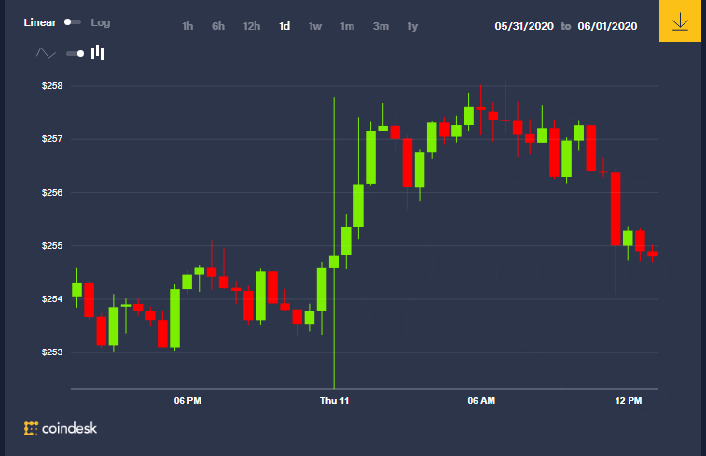Click the 06 AM time axis label
The image size is (706, 456).
coord(481,401)
